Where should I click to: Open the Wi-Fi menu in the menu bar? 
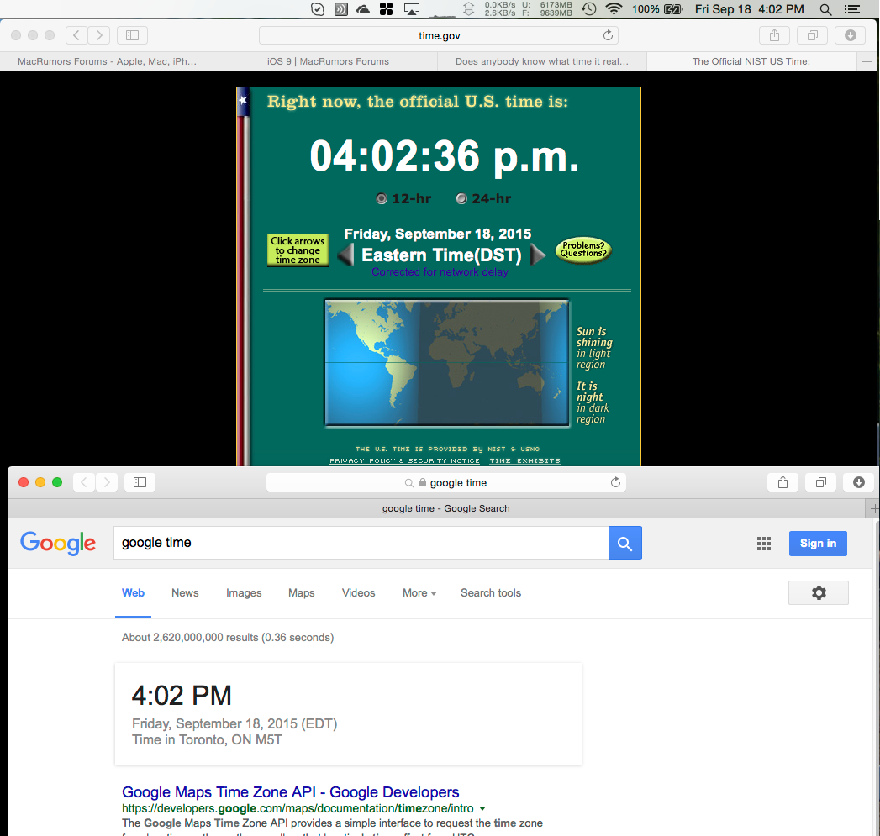coord(614,9)
